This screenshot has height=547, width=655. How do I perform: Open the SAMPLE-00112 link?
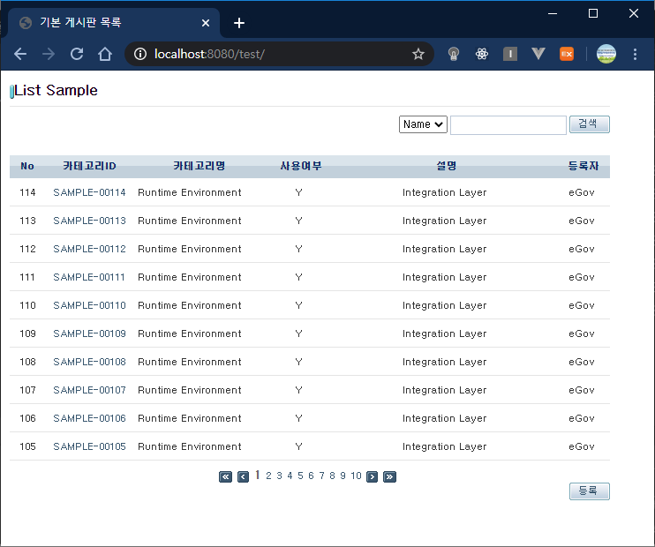(x=89, y=249)
